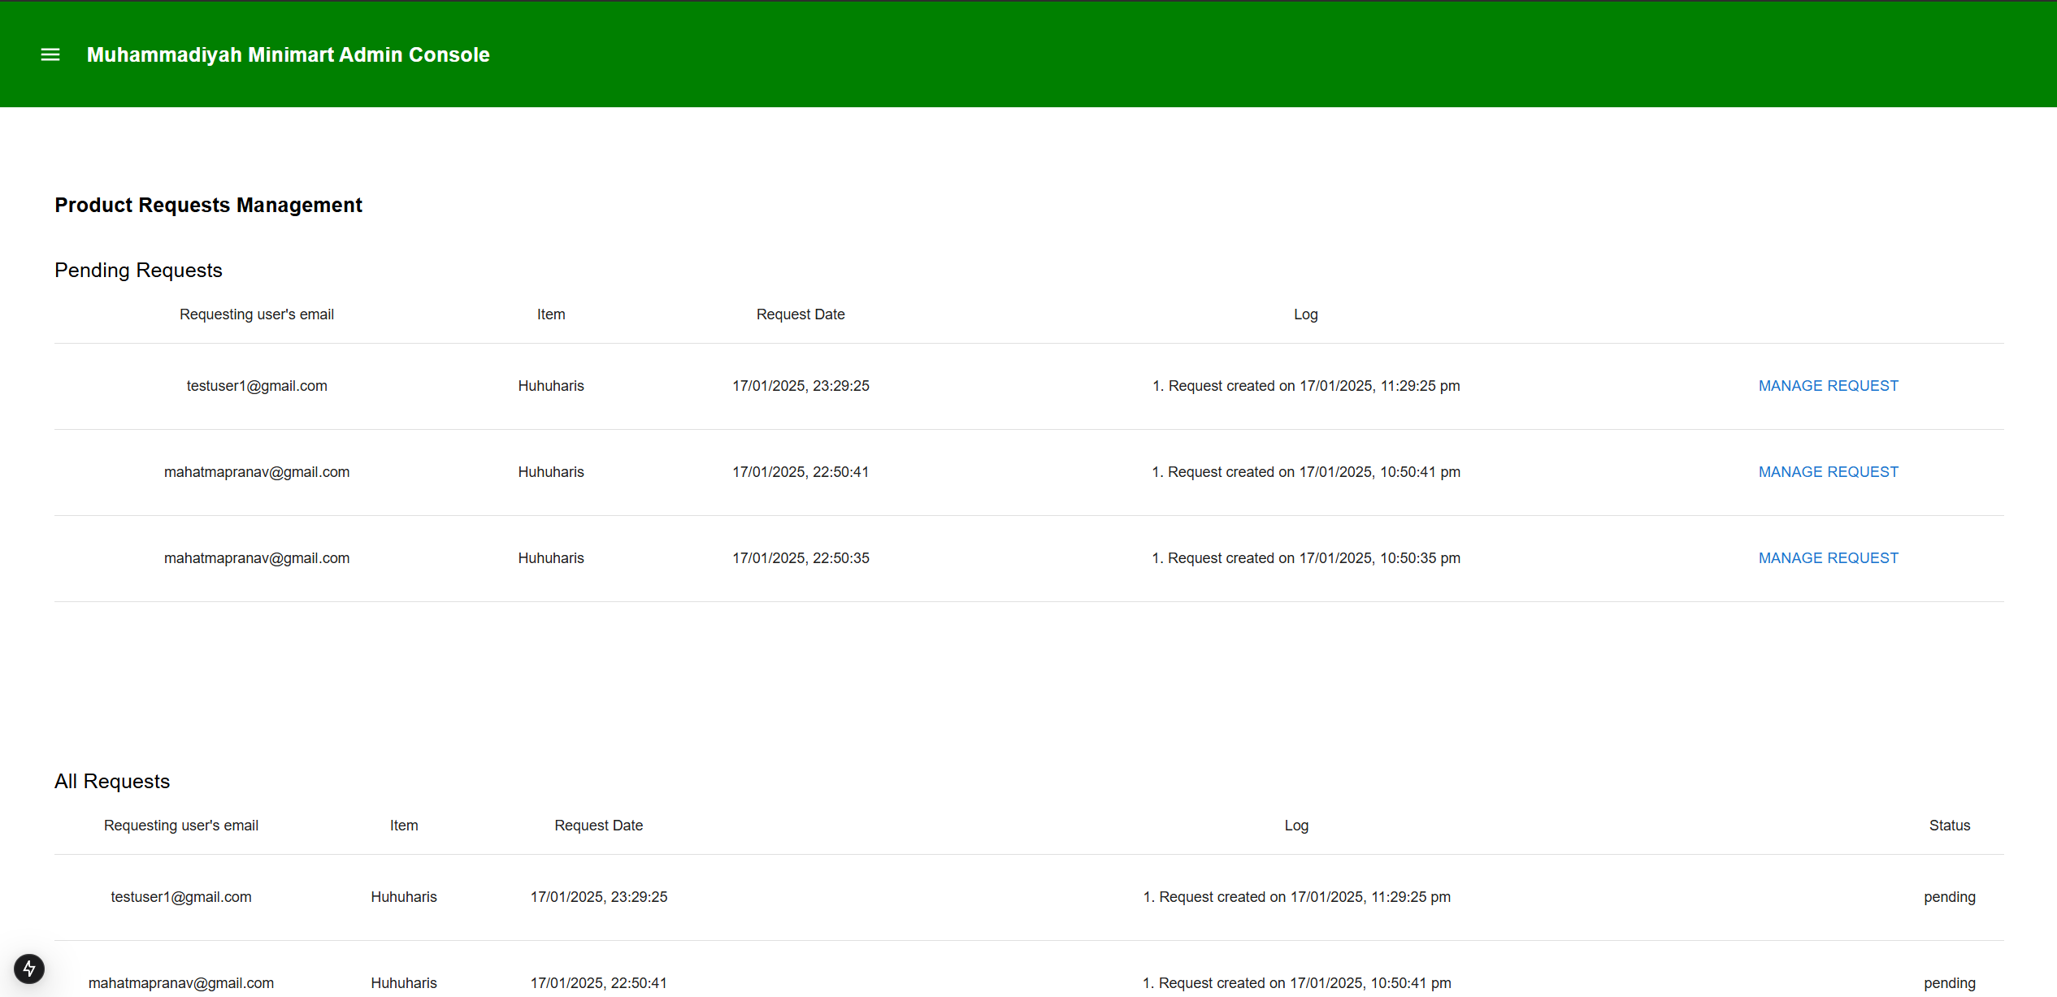The height and width of the screenshot is (997, 2057).
Task: Manage mahatmapranav request from 22:50:35
Action: [1828, 558]
